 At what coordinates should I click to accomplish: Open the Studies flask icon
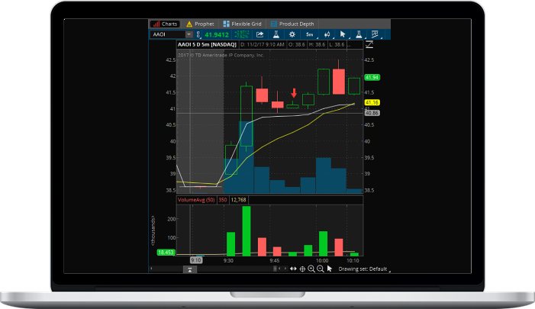[277, 34]
